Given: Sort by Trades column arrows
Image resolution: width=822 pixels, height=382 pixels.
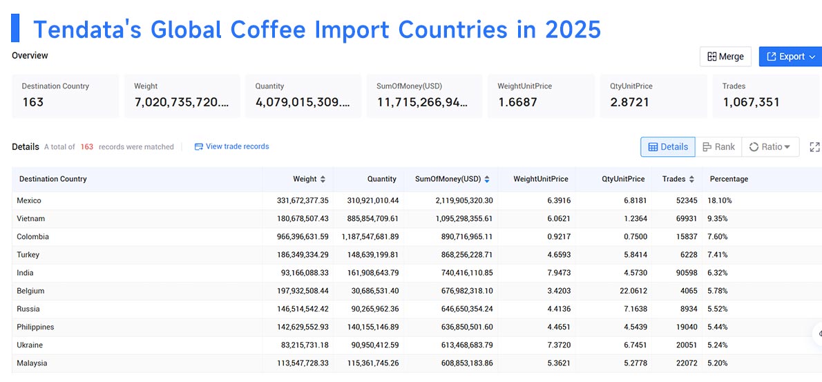Looking at the screenshot, I should (x=691, y=179).
